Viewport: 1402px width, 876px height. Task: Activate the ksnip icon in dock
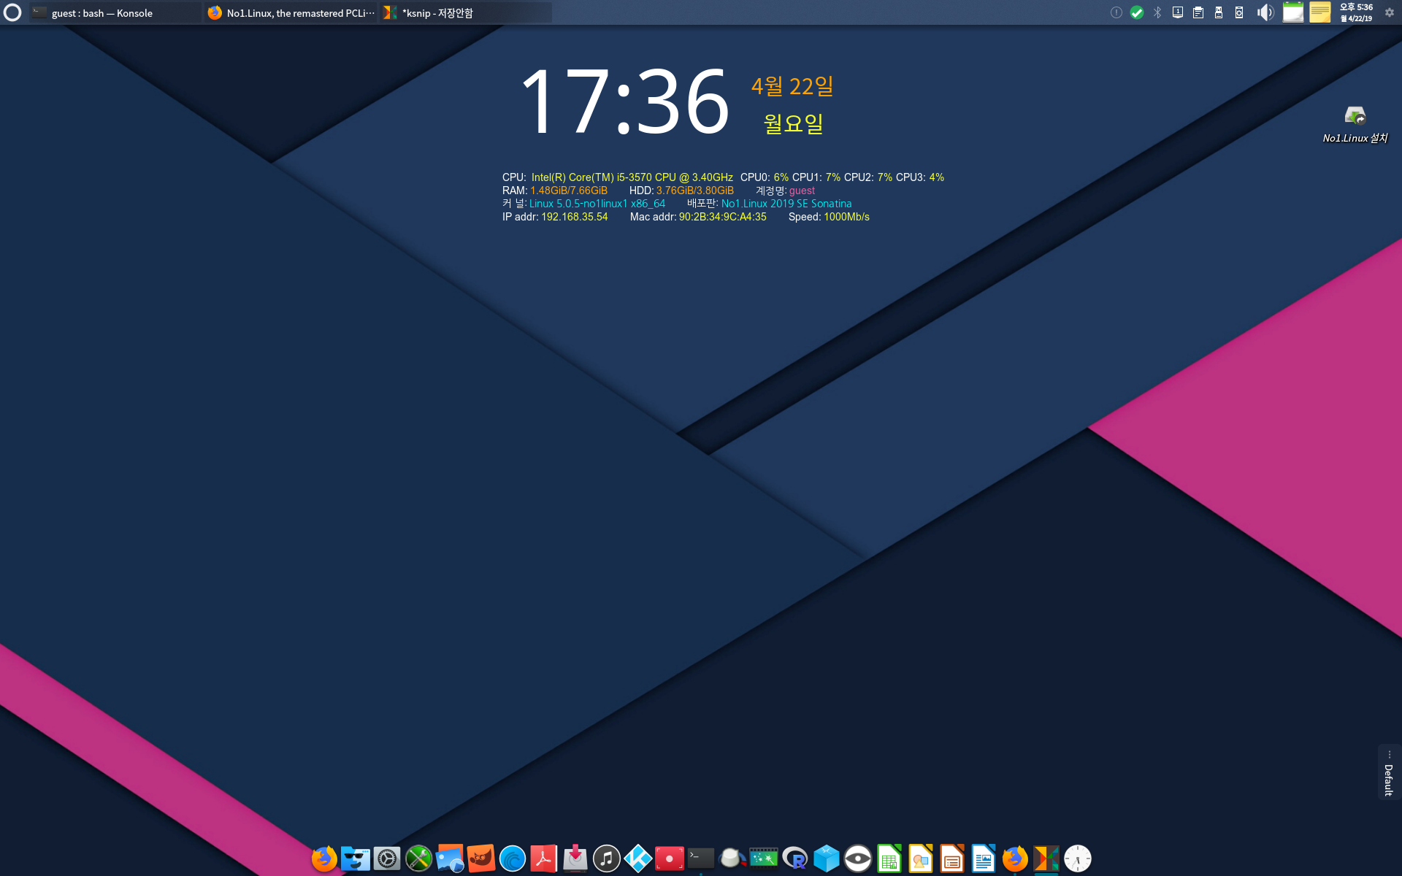(x=1046, y=858)
